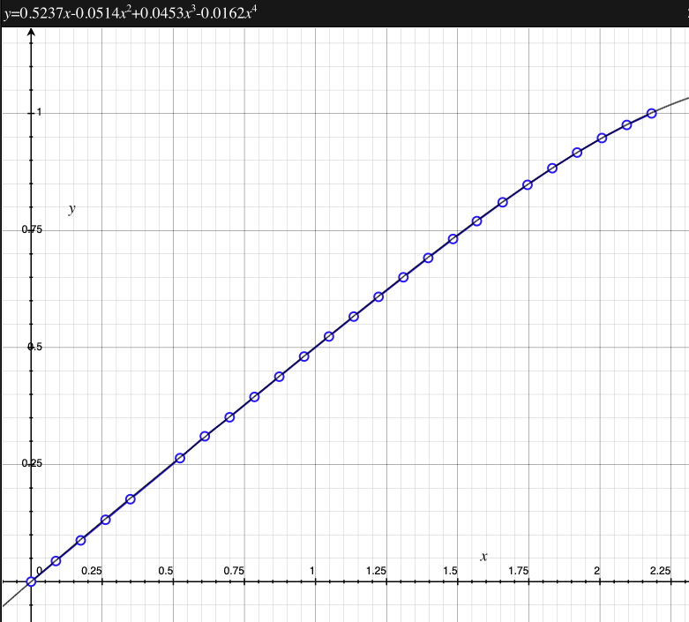The height and width of the screenshot is (622, 689).
Task: Click the y axis label
Action: pos(72,208)
